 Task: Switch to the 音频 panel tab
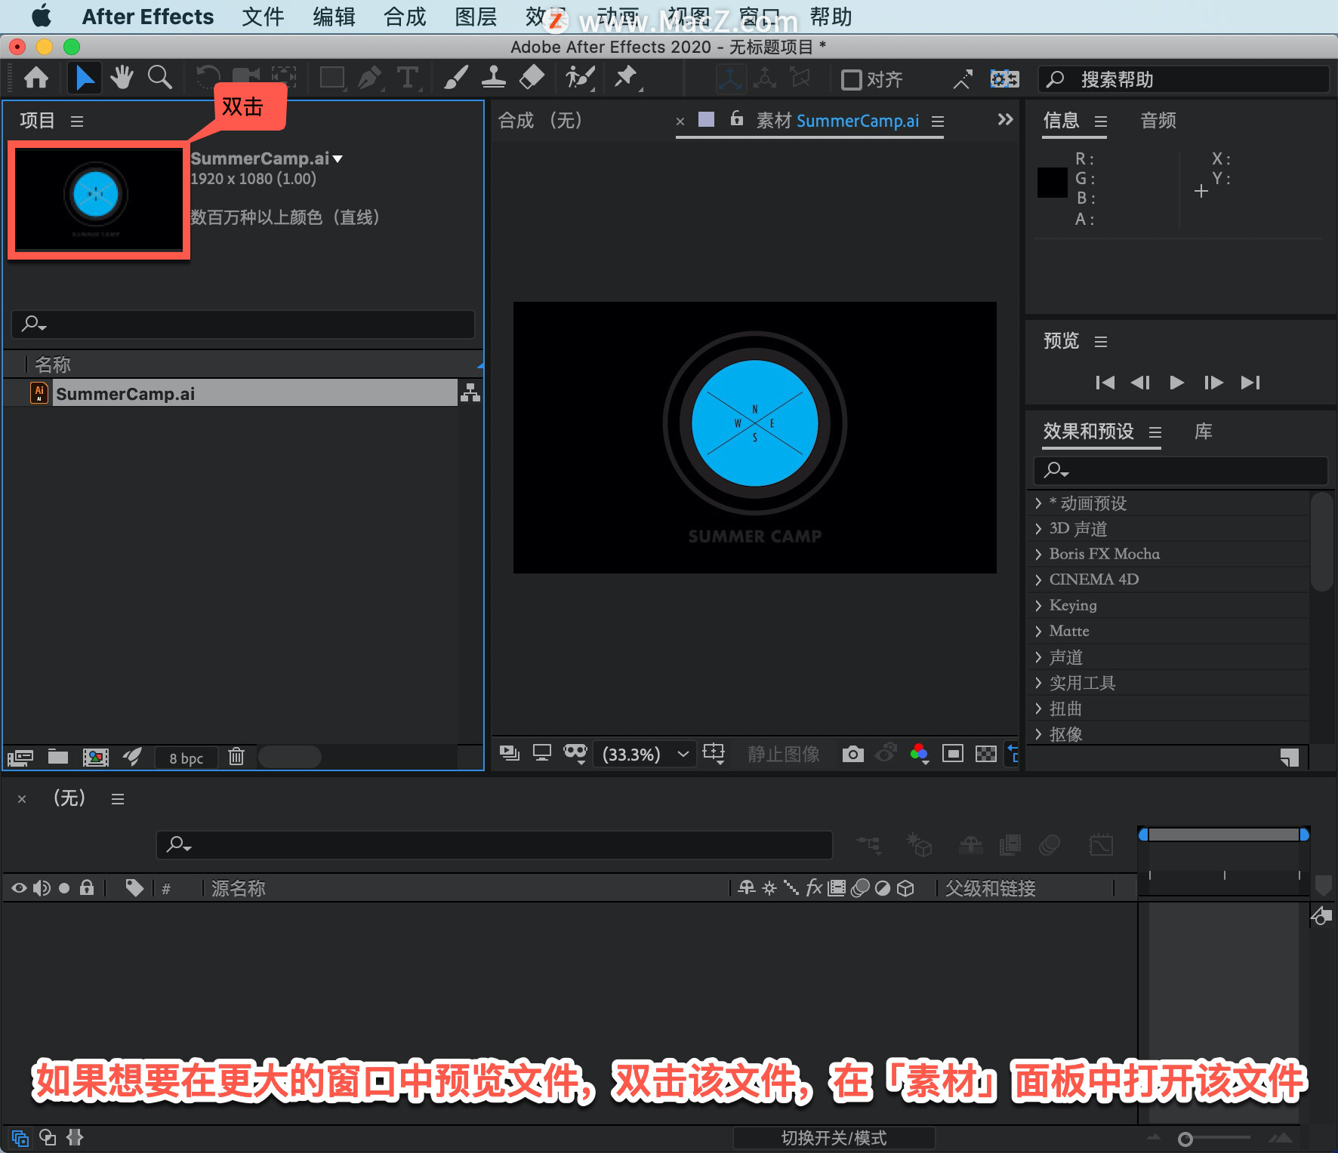tap(1158, 120)
